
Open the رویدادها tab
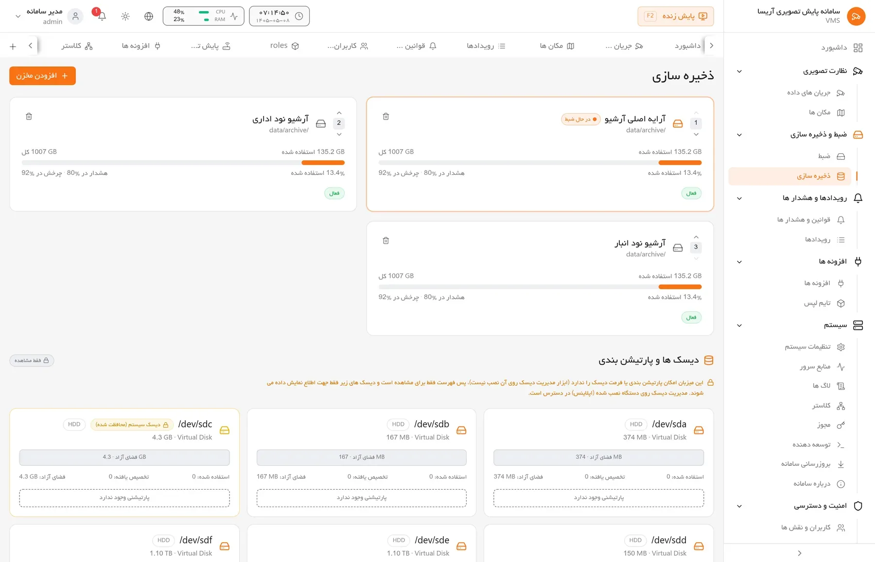[486, 46]
